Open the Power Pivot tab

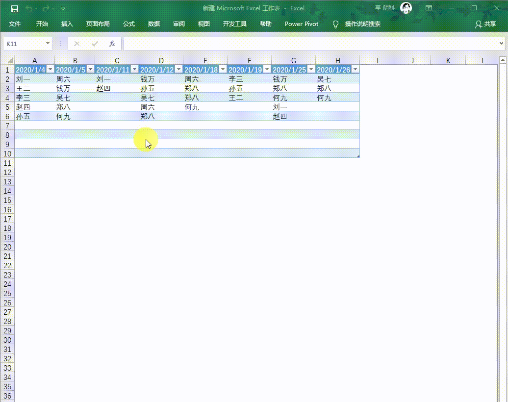tap(302, 24)
